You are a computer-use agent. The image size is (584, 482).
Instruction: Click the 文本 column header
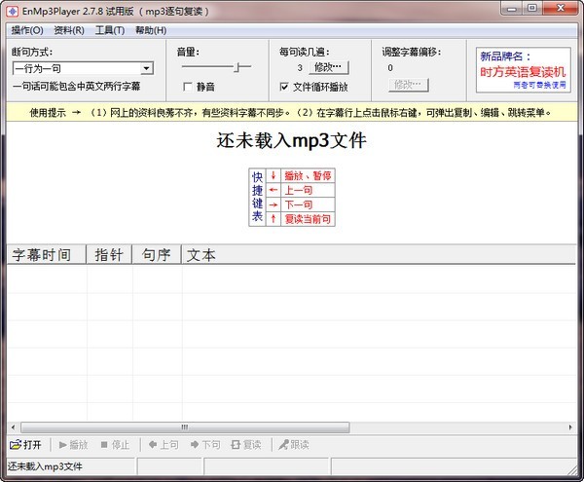click(379, 255)
